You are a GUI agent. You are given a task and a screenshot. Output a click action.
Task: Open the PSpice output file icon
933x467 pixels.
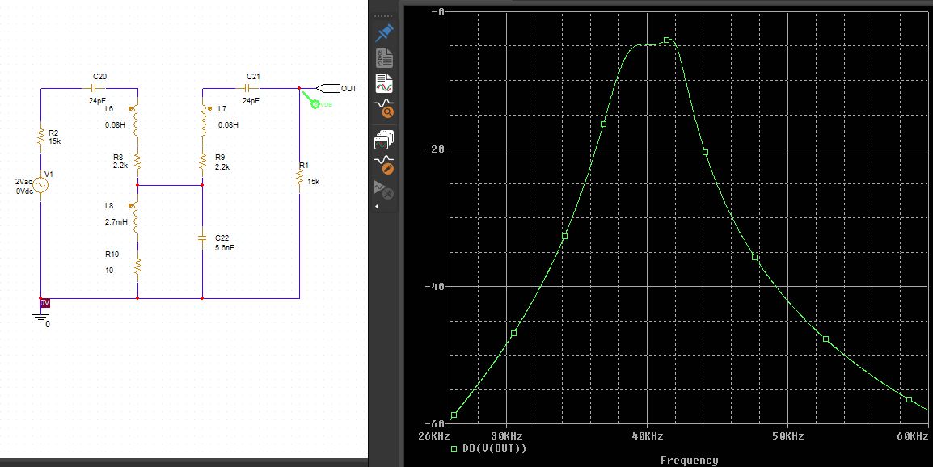[385, 58]
